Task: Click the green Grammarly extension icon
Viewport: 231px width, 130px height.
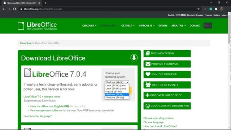Action: [211, 9]
